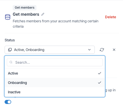123x106 pixels.
Task: Click the Get members heading title
Action: (x=26, y=14)
